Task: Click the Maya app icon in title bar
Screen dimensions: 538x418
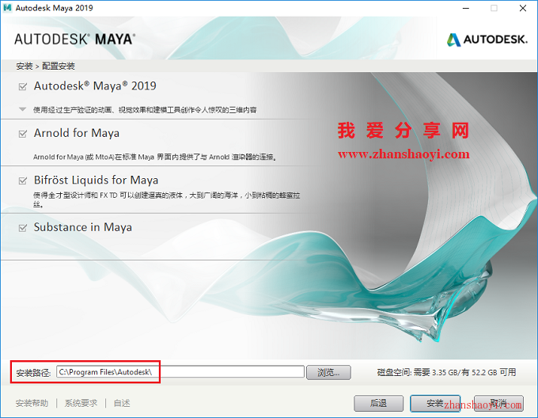Action: [x=9, y=8]
